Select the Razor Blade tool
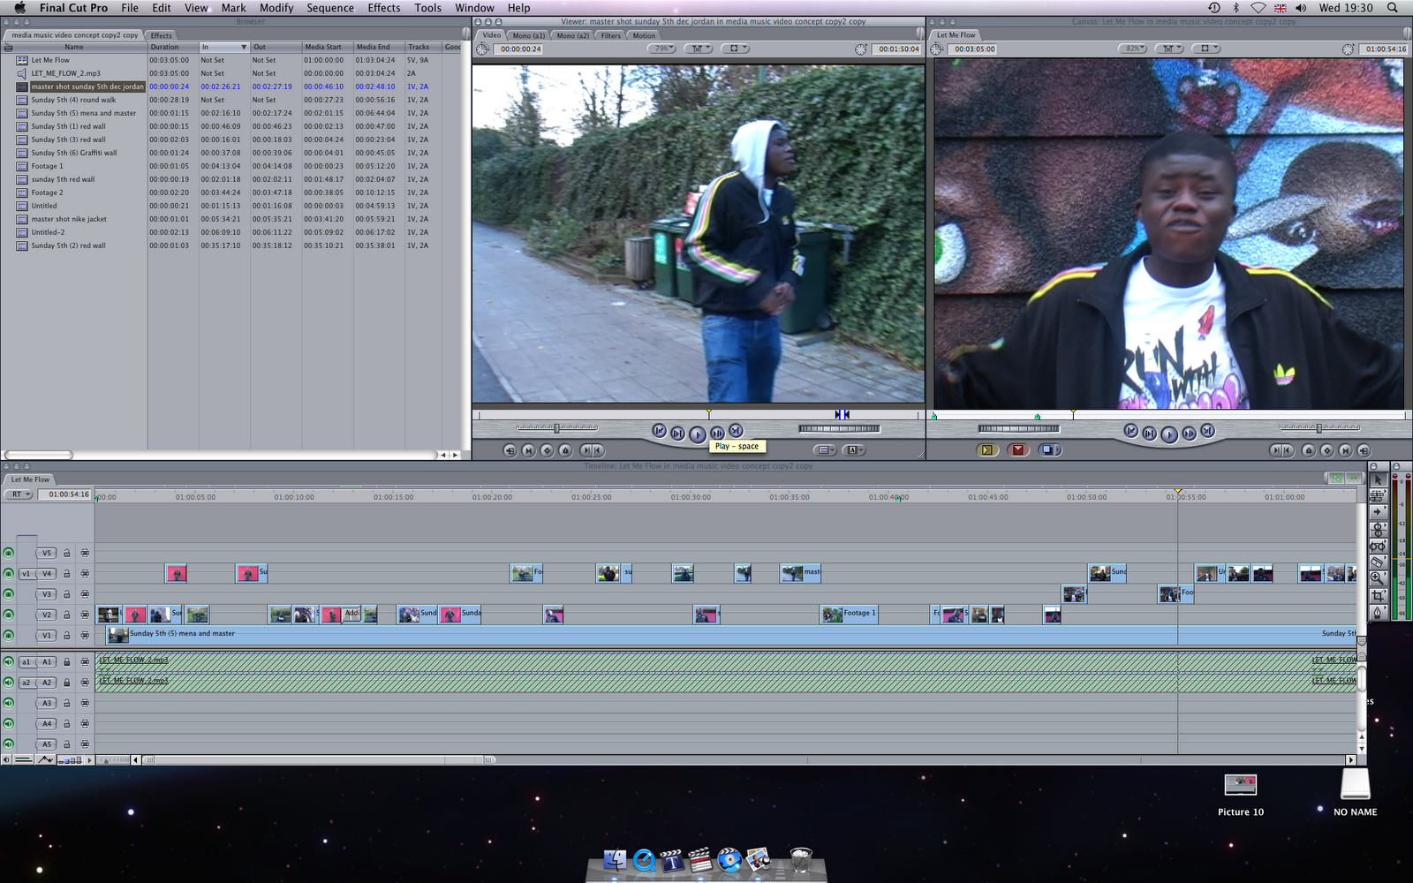This screenshot has height=883, width=1413. coord(1378,562)
